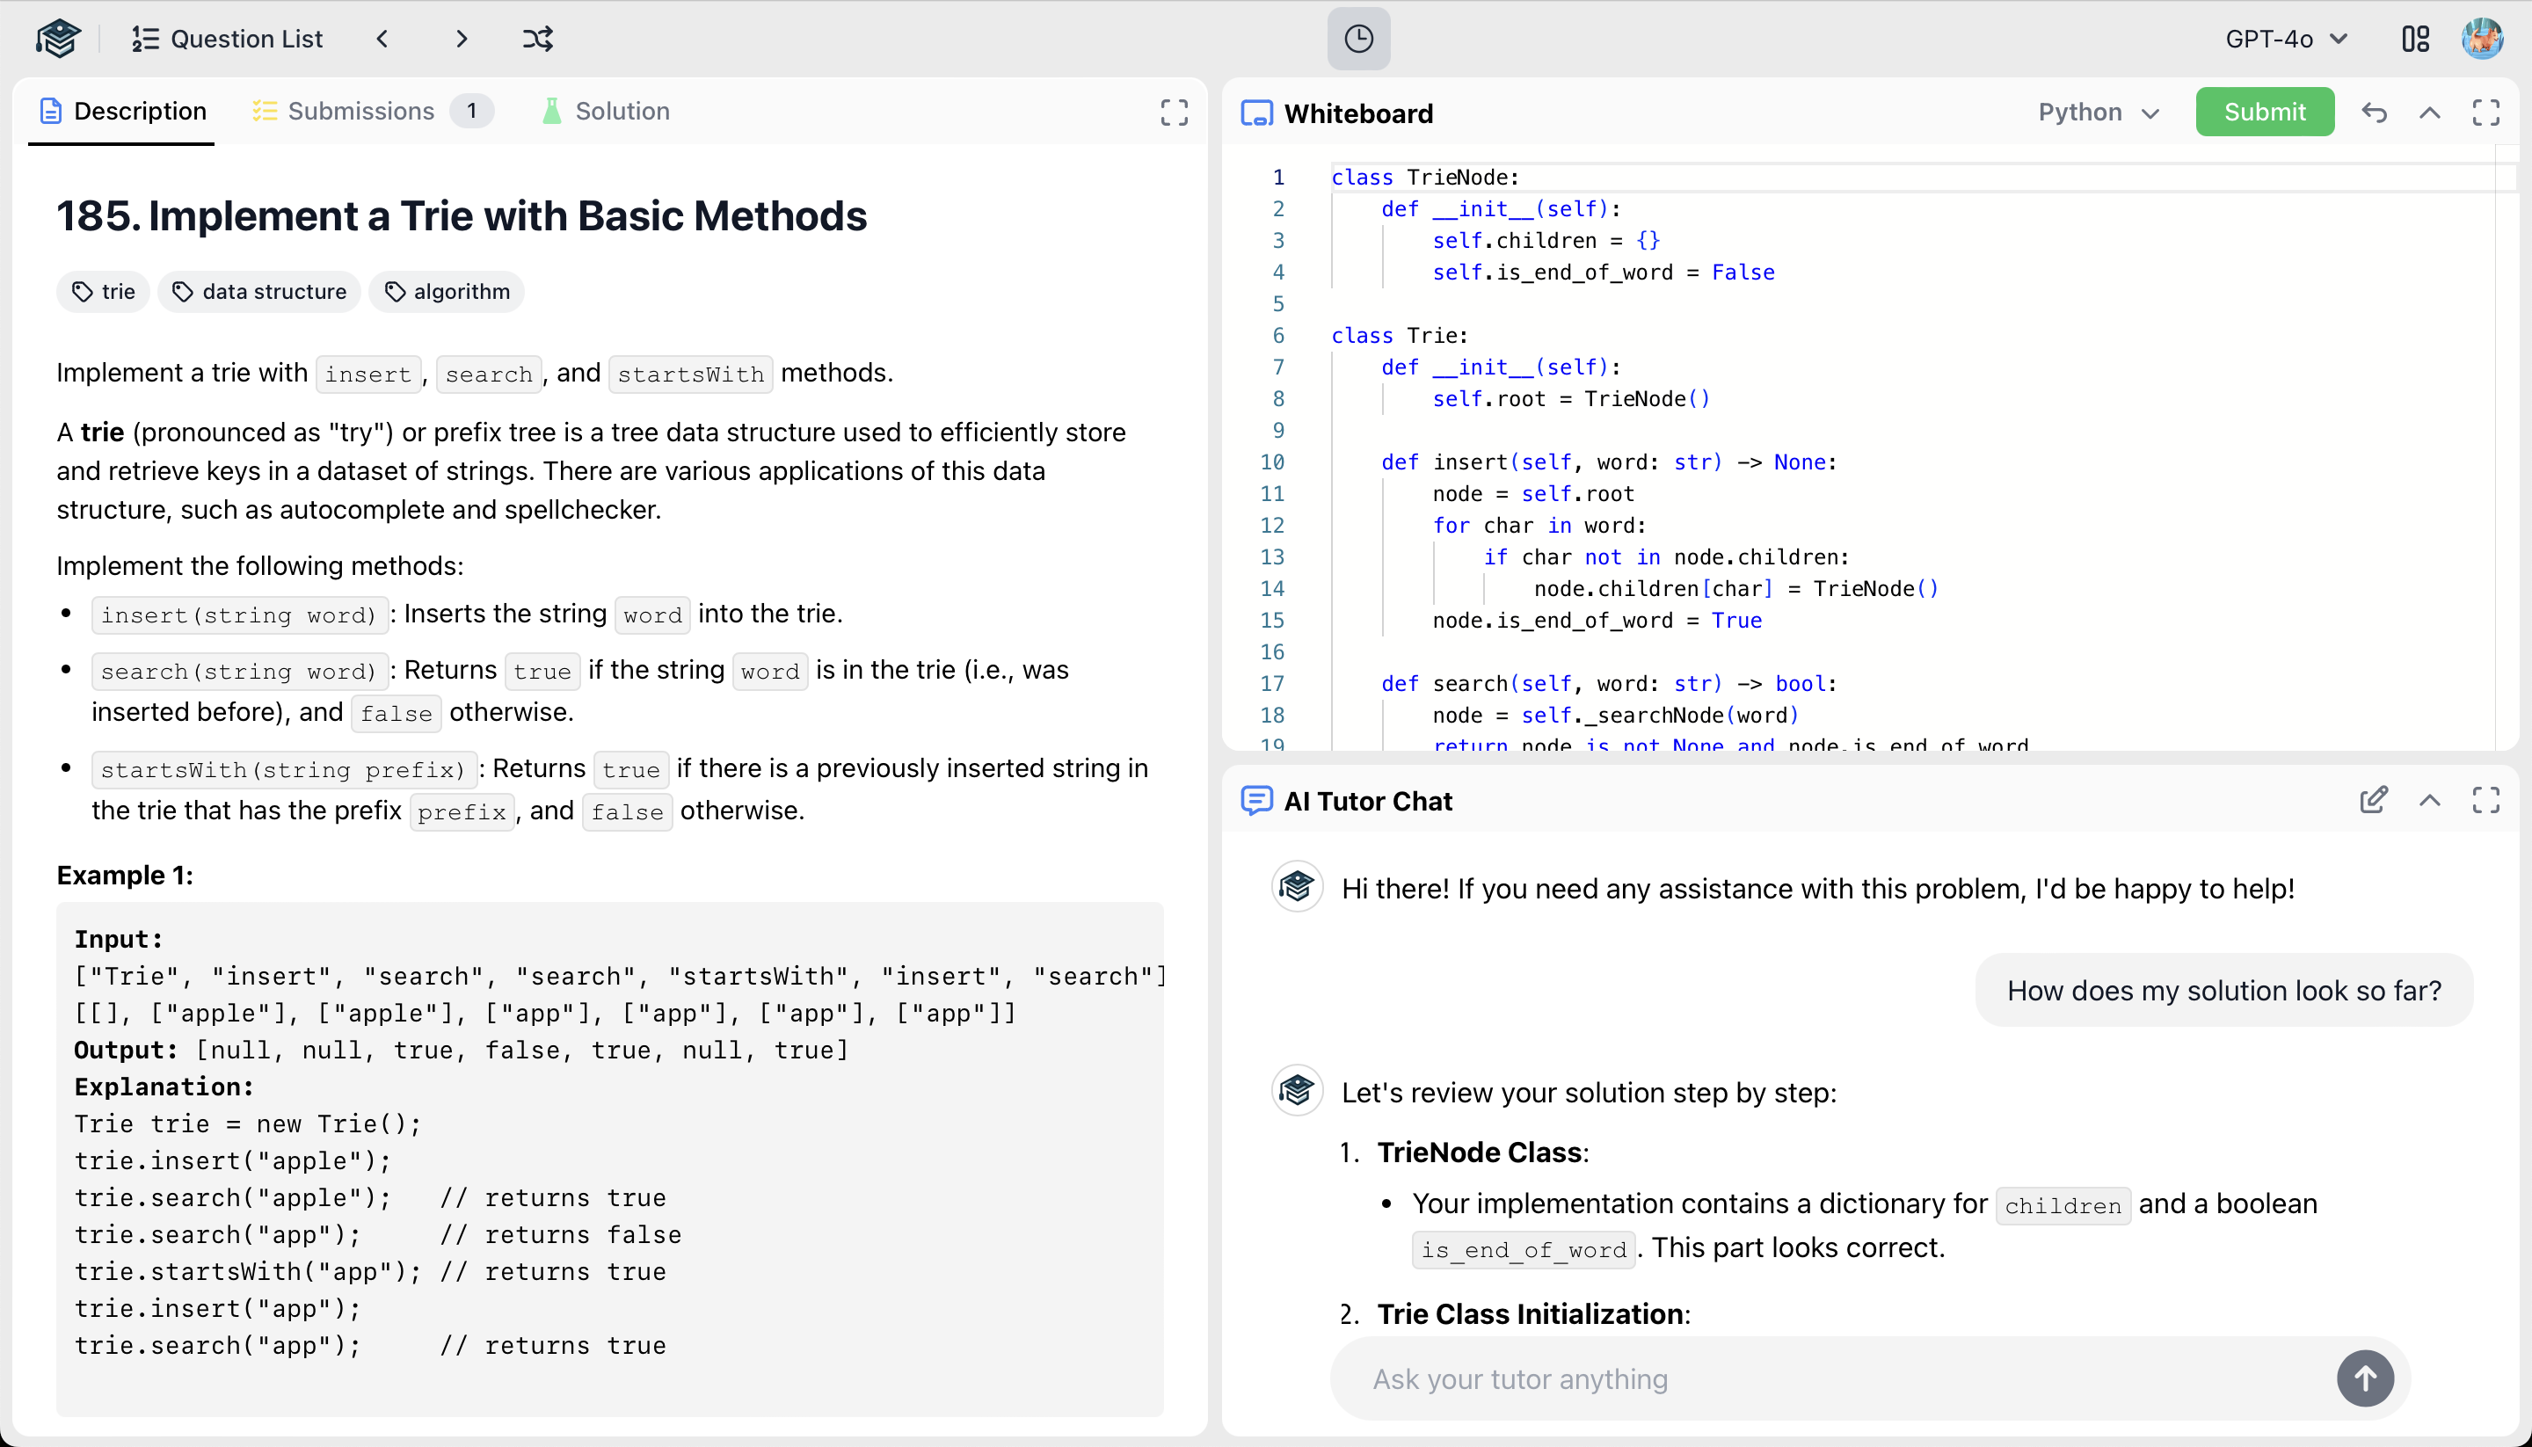
Task: Expand AI Tutor Chat to fullscreen
Action: point(2485,800)
